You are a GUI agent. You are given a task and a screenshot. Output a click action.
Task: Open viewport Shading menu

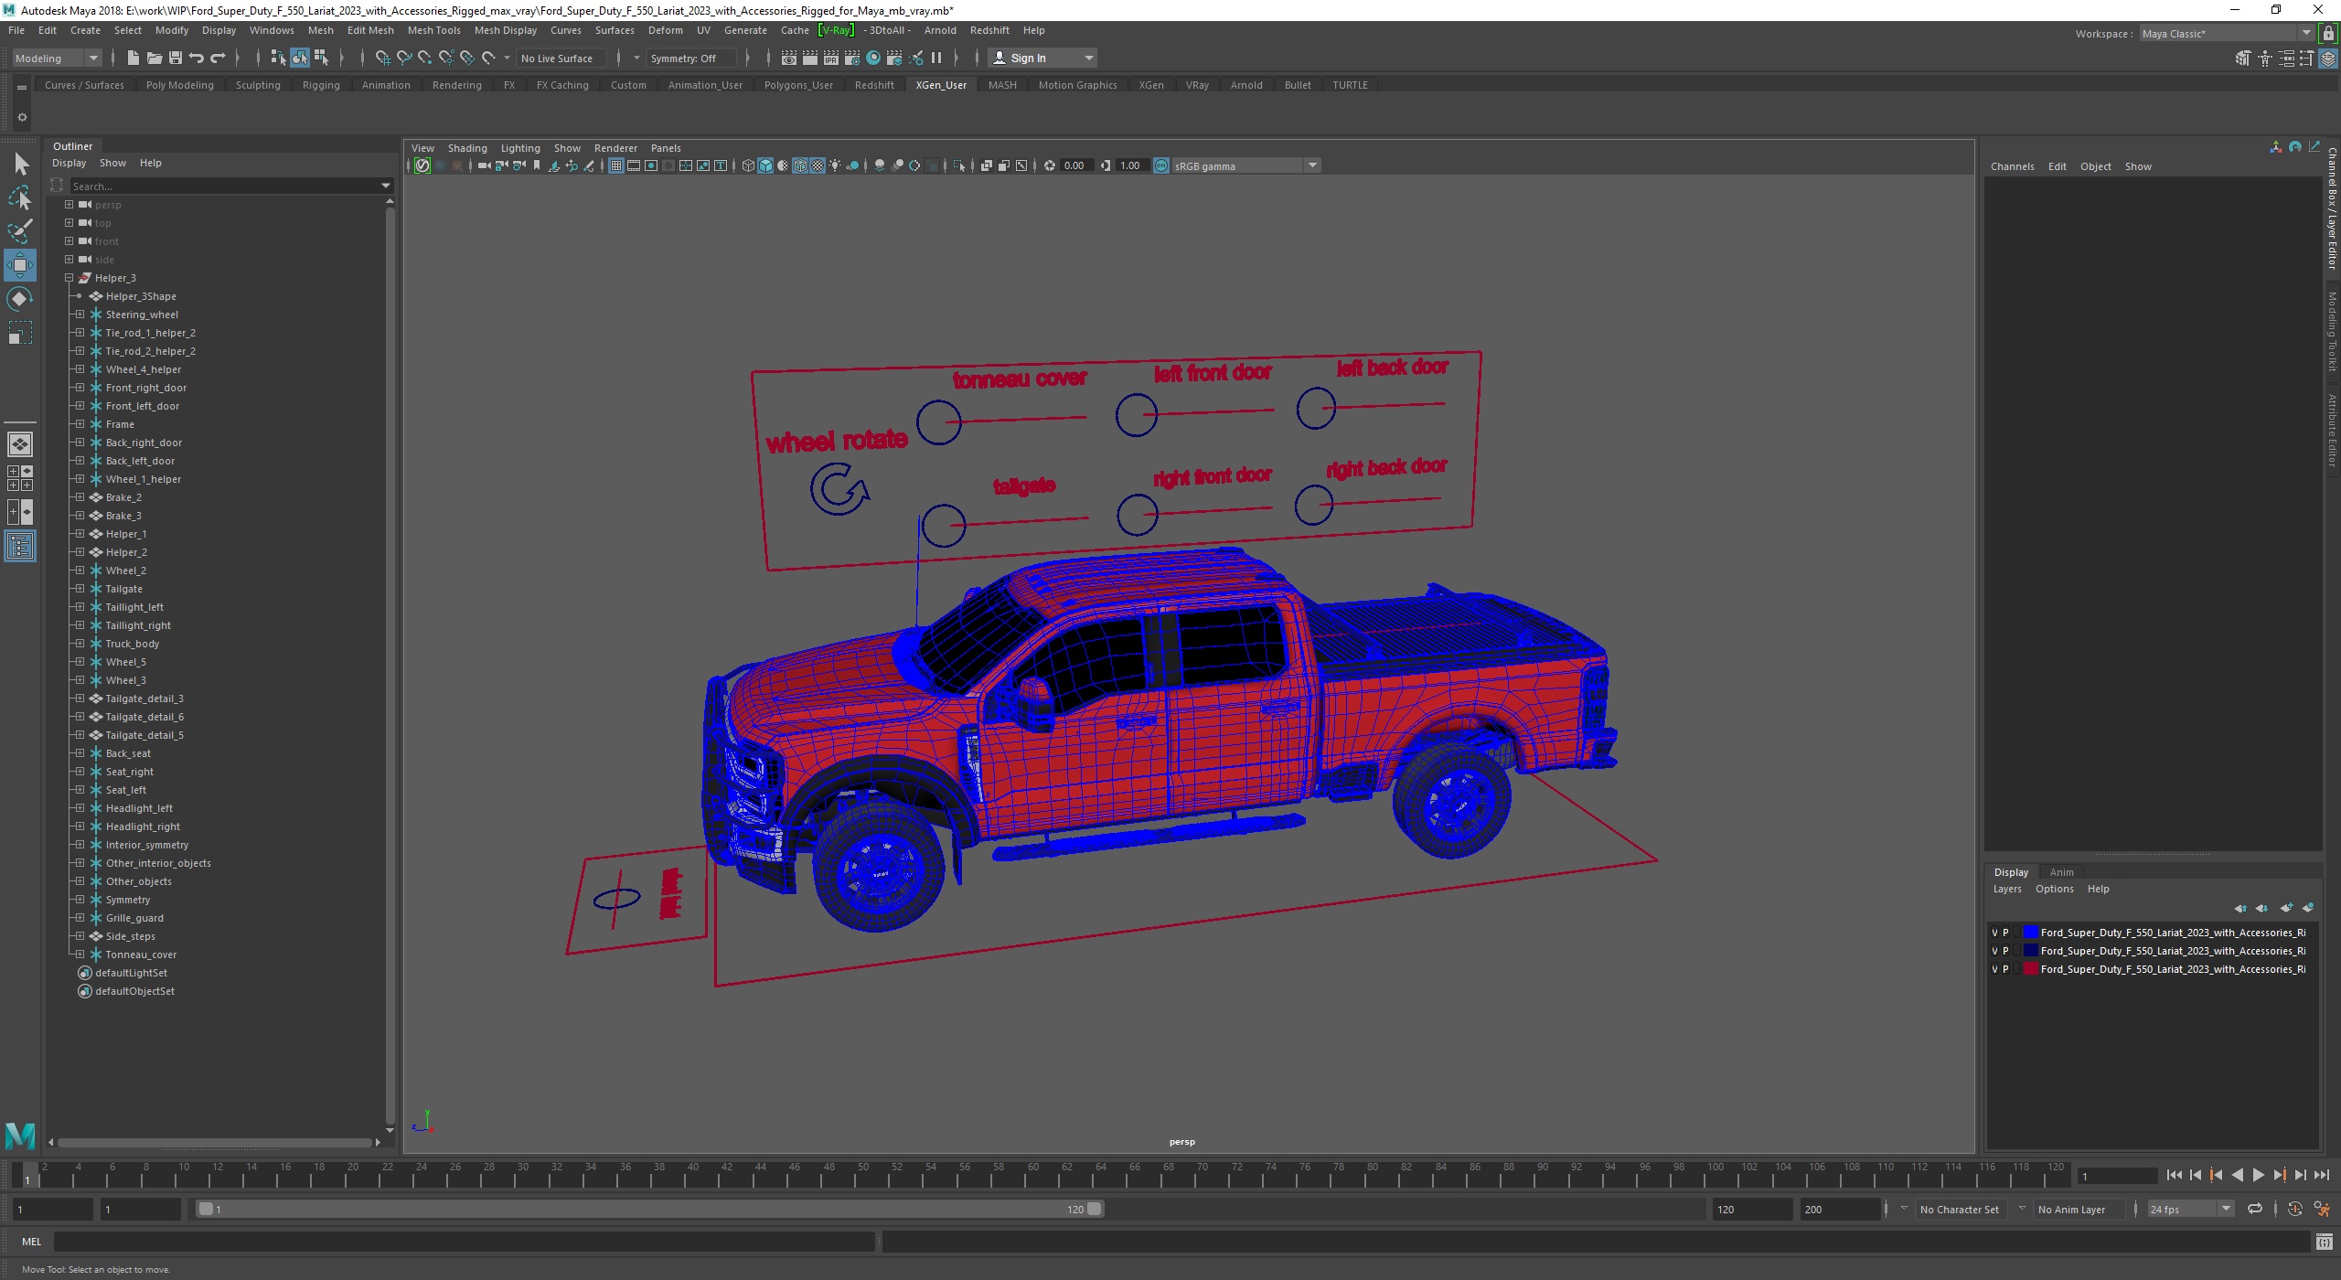point(466,148)
